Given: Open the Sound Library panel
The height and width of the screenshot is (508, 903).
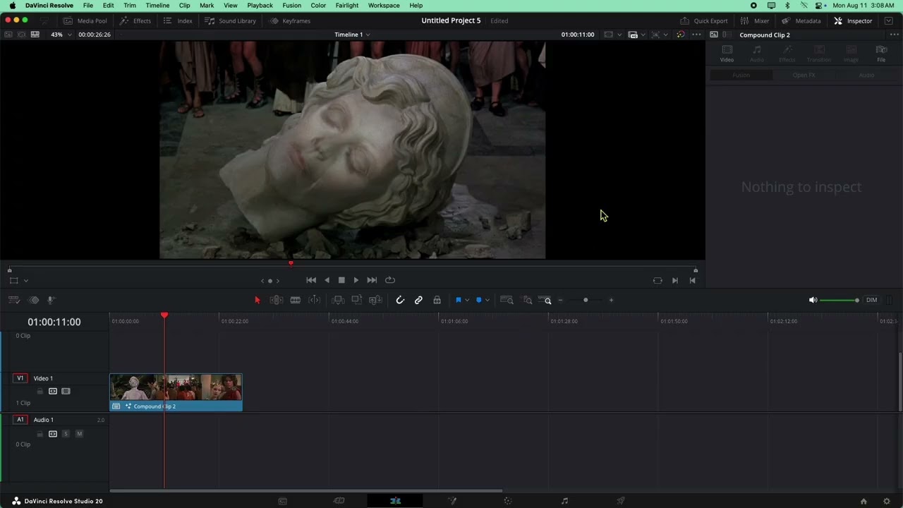Looking at the screenshot, I should point(231,21).
